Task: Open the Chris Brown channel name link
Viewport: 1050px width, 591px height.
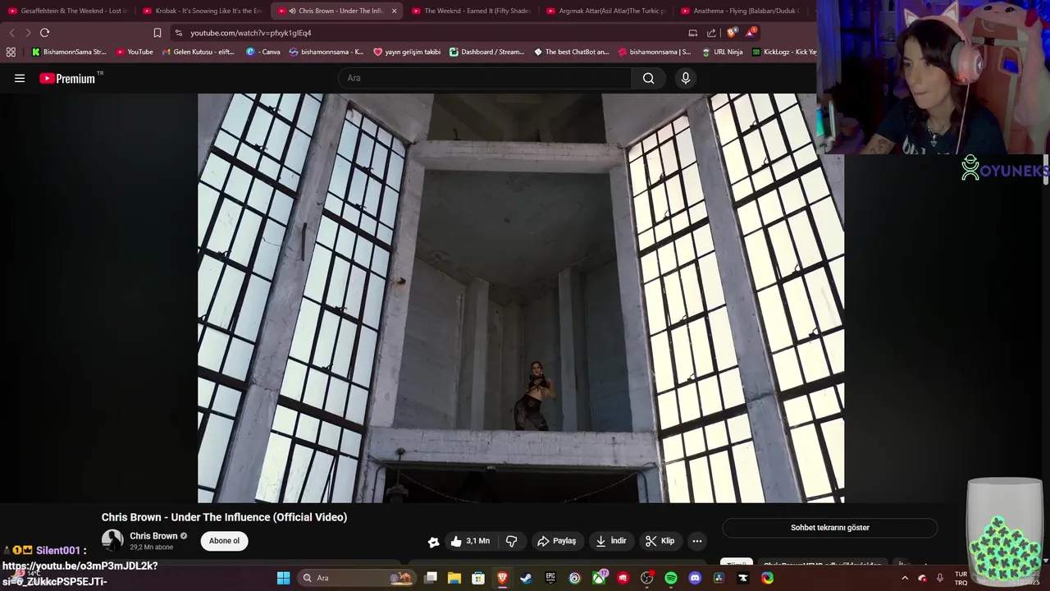Action: pyautogui.click(x=153, y=536)
